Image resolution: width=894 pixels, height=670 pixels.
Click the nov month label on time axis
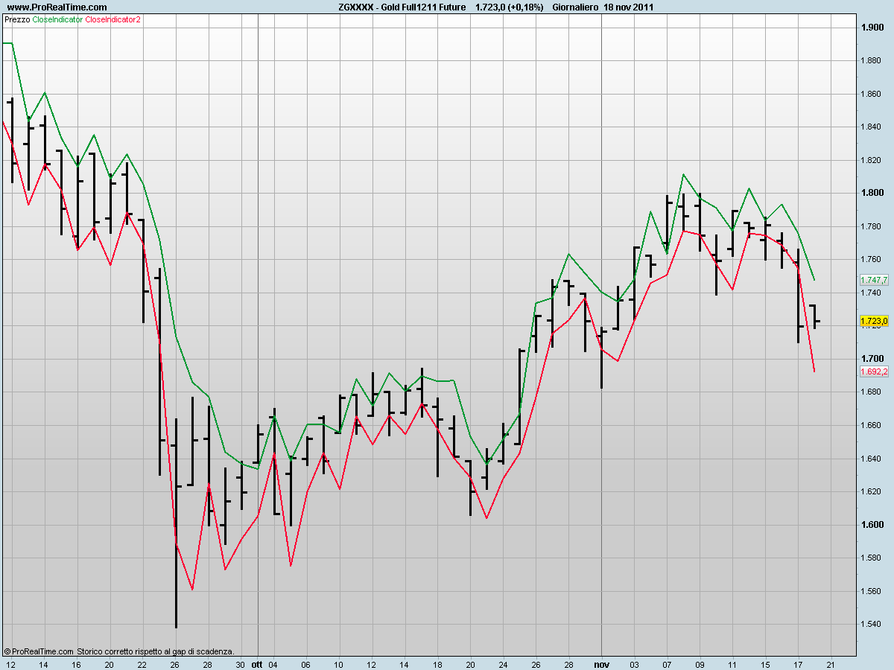[601, 663]
